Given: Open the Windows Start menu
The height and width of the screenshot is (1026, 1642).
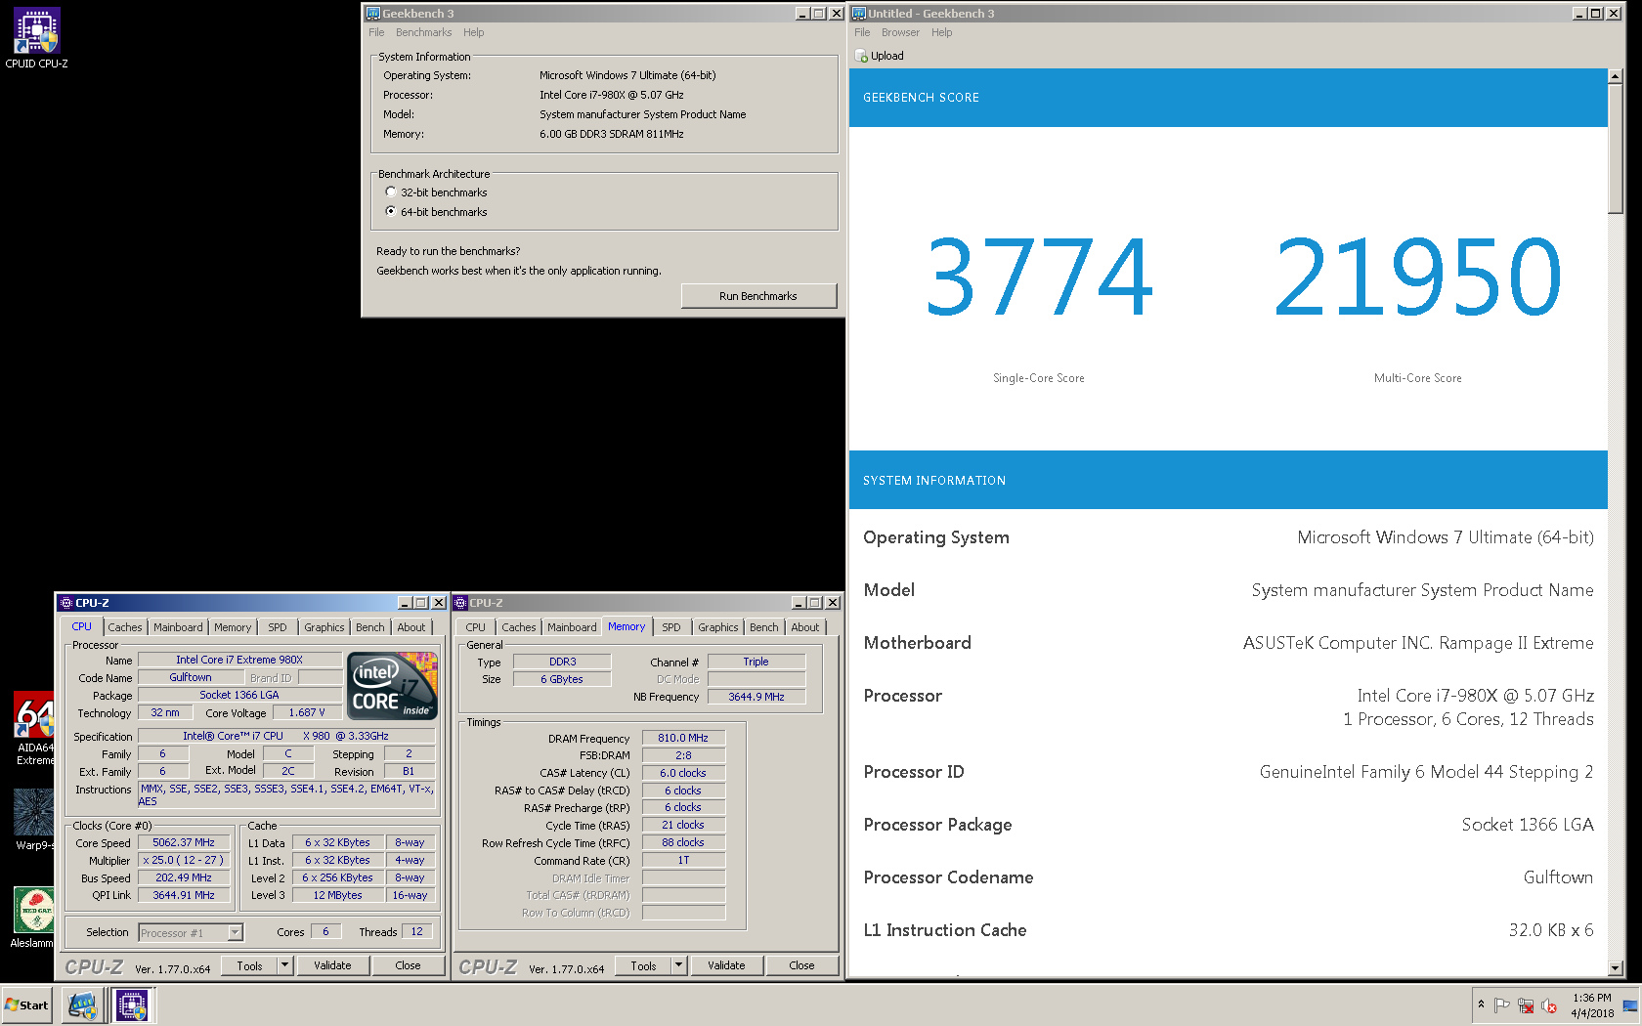Looking at the screenshot, I should [x=26, y=1005].
